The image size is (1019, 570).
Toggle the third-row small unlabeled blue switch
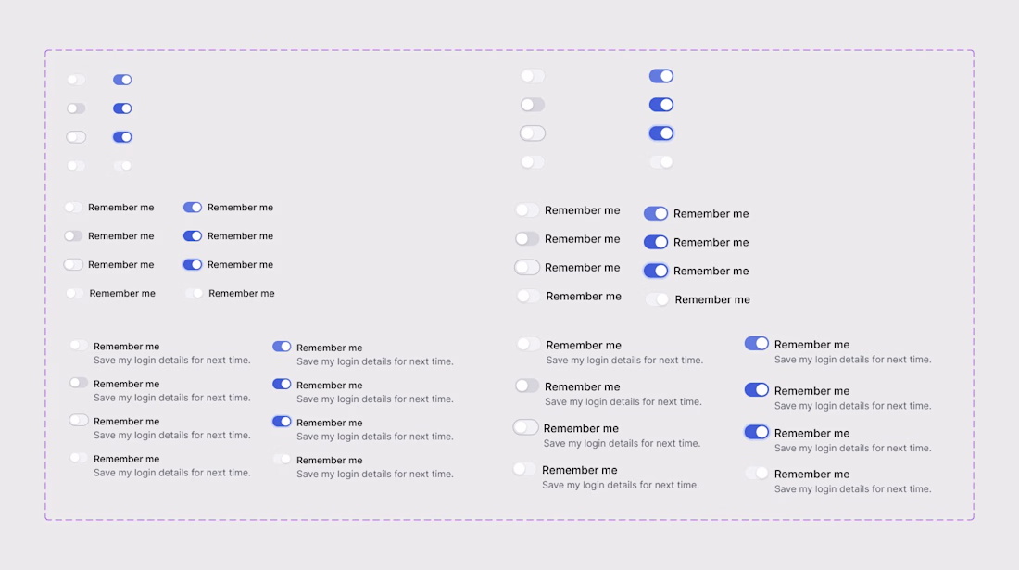click(122, 137)
